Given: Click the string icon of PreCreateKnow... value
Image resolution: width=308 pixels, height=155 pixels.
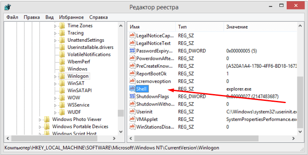Looking at the screenshot, I should tap(132, 66).
